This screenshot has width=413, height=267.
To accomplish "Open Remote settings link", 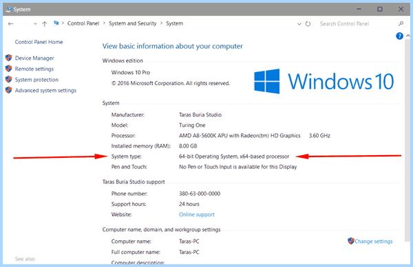I will [x=34, y=69].
